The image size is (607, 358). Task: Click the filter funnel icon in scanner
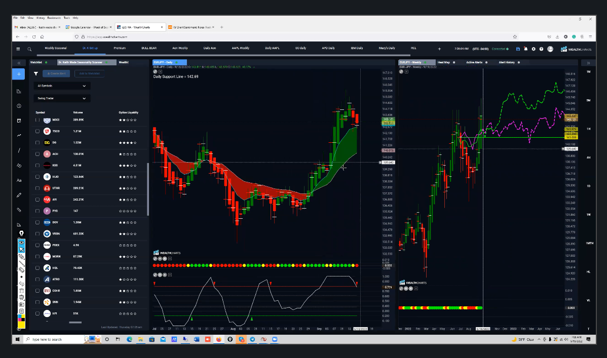36,73
